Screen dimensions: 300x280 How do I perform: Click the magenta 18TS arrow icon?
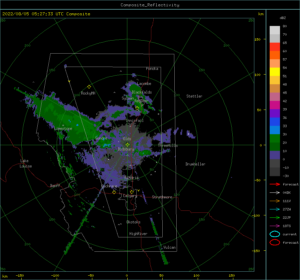[x=275, y=226]
